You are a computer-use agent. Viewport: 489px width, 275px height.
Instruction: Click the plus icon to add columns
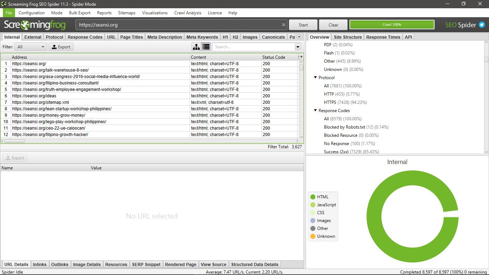301,57
